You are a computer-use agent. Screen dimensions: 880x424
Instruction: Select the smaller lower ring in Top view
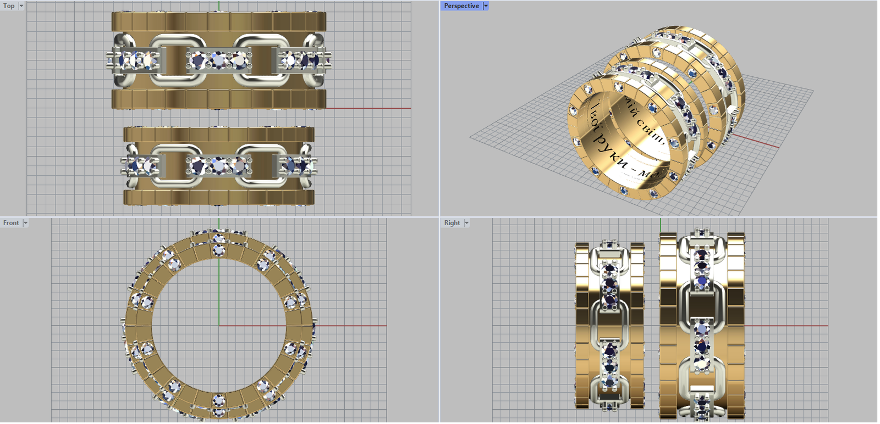pos(219,197)
